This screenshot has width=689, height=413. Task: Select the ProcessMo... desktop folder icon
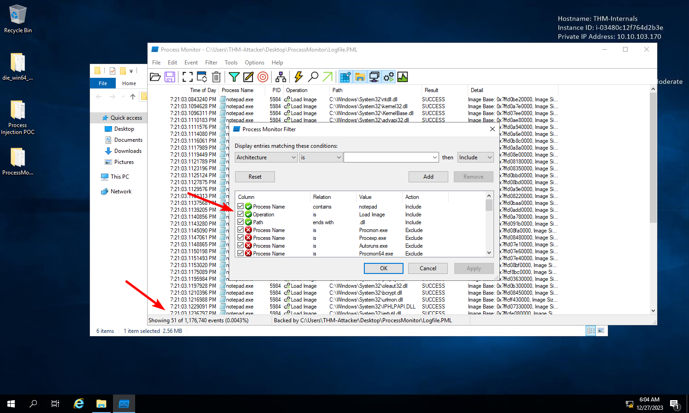coord(18,162)
